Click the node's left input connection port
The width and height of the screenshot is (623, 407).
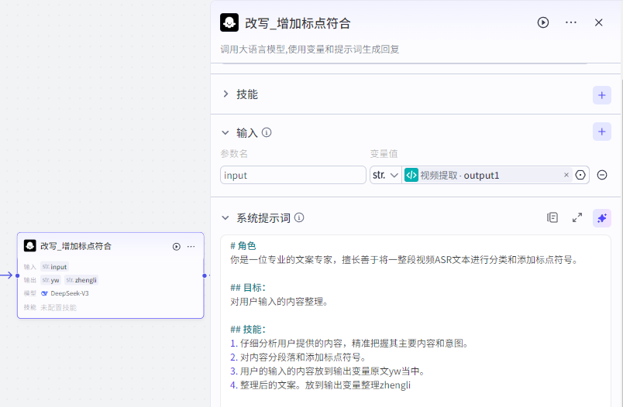click(x=18, y=275)
